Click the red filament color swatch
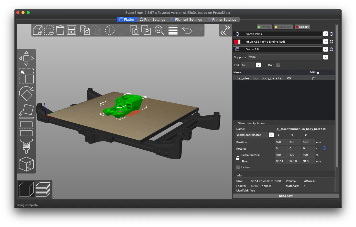This screenshot has width=356, height=227. pos(237,42)
